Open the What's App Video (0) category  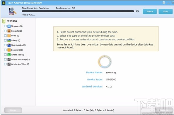coord(20,64)
